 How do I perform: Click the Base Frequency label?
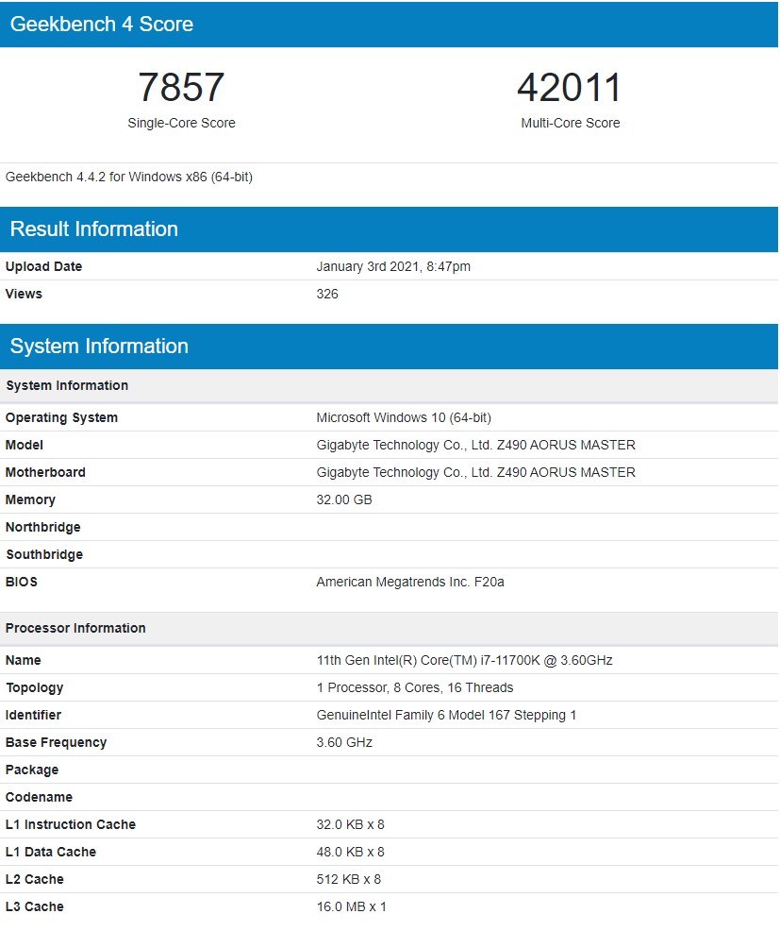pos(57,743)
